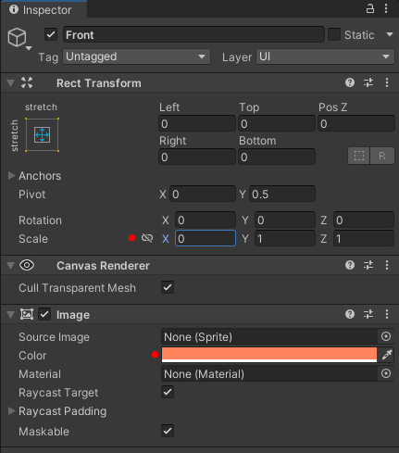Expand the Raycast Padding foldout
The width and height of the screenshot is (399, 453).
[x=11, y=411]
